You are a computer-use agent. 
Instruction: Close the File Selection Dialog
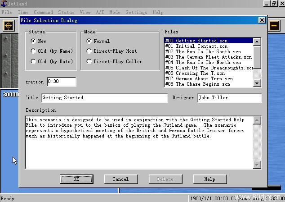click(262, 20)
